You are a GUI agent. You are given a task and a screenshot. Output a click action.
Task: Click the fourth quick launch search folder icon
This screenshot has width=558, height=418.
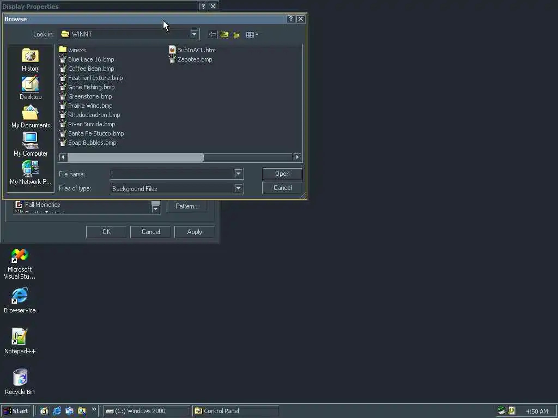82,411
